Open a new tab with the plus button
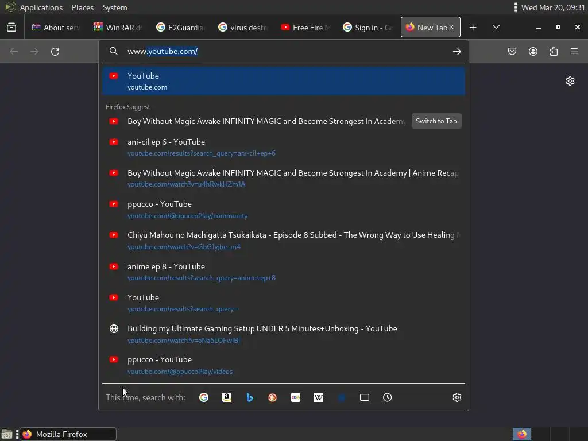The image size is (588, 441). coord(473,28)
